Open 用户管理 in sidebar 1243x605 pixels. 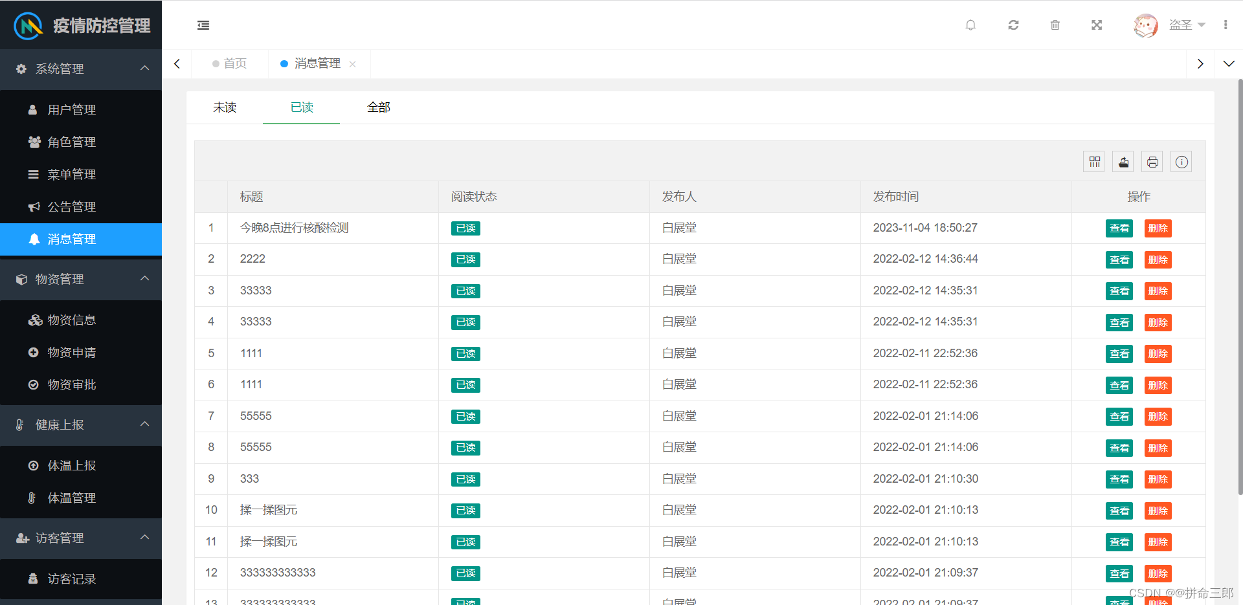(81, 110)
